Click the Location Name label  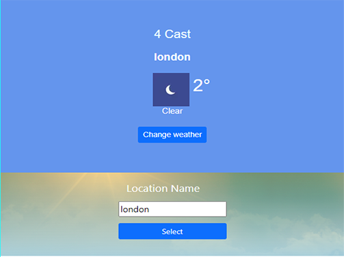[163, 189]
